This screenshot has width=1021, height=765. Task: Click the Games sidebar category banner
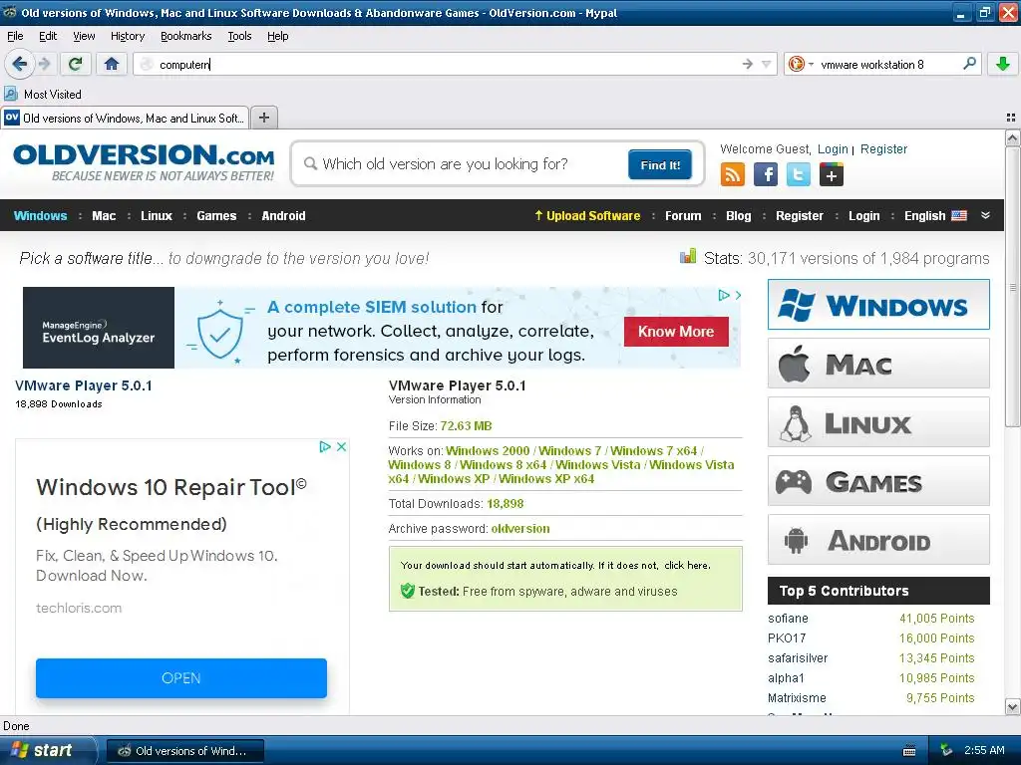pyautogui.click(x=878, y=481)
